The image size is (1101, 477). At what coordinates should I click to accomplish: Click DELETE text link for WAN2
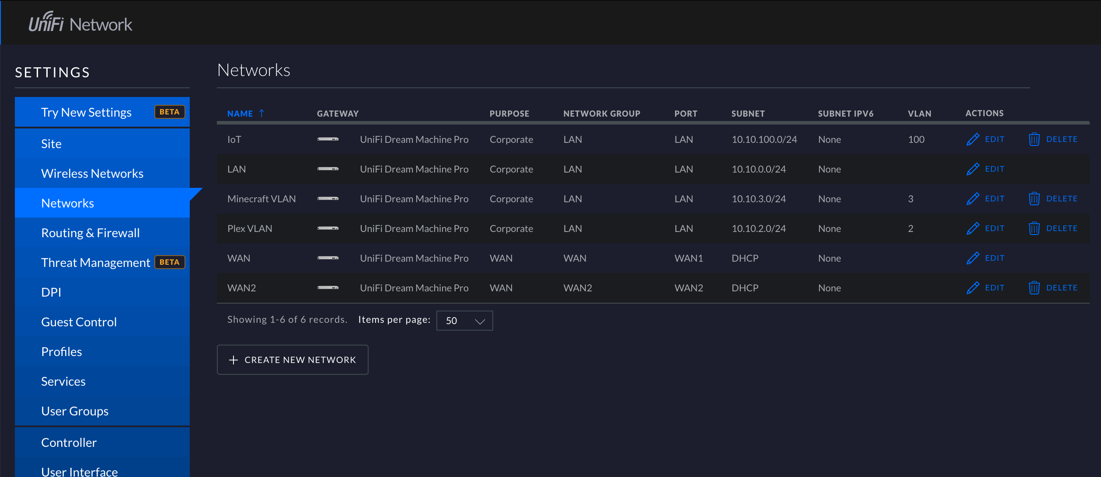click(1062, 288)
